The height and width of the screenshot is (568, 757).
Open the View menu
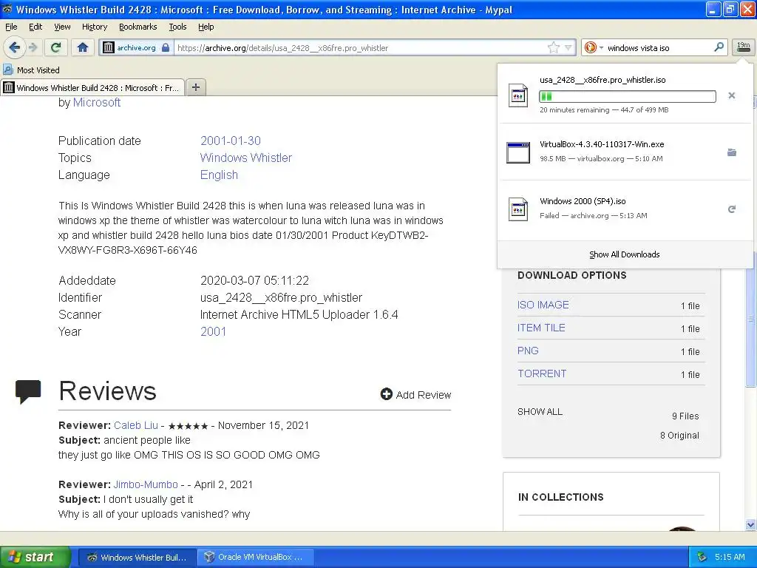[x=62, y=27]
